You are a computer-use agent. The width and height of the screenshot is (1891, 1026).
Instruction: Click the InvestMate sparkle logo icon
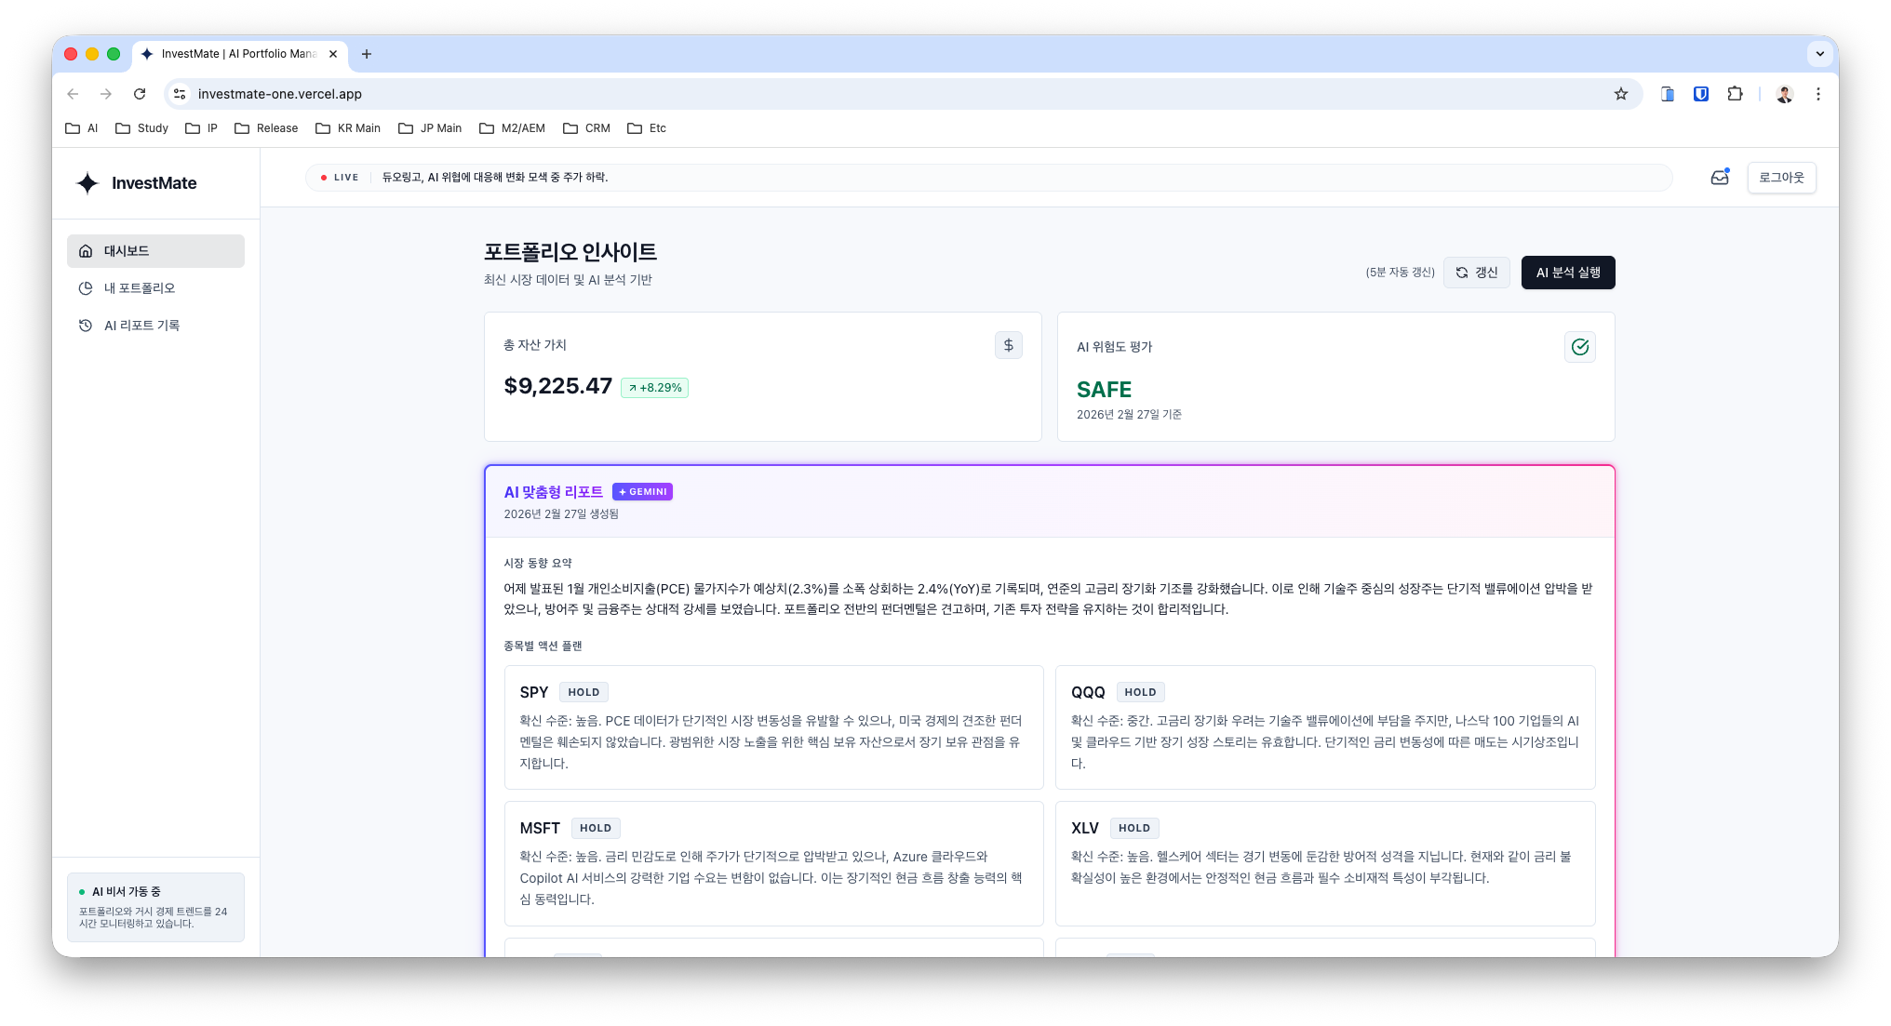(x=87, y=183)
